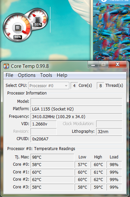Image resolution: width=130 pixels, height=197 pixels.
Task: Click Core #1 high value 61°C
Action: point(98,172)
